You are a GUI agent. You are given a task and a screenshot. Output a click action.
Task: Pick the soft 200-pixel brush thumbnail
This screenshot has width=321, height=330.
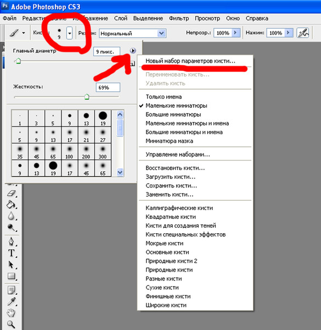pyautogui.click(x=86, y=152)
